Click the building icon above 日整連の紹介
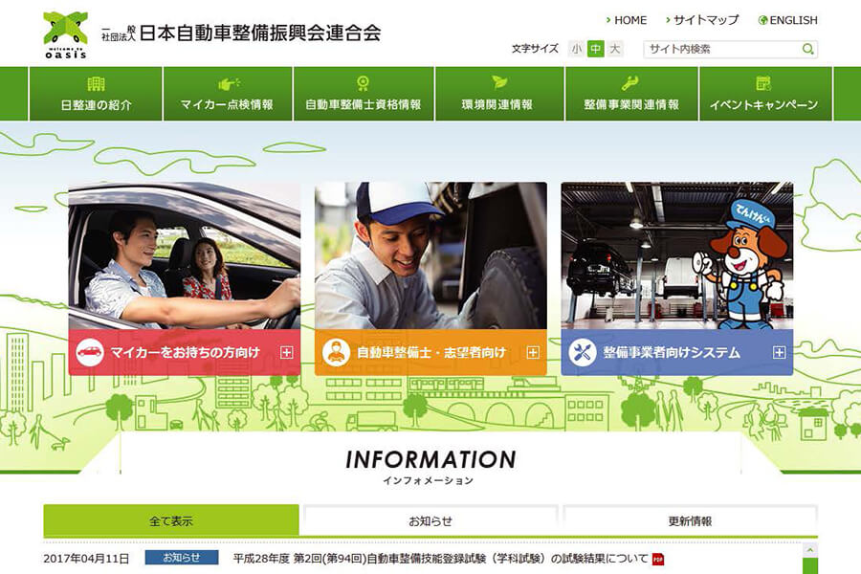This screenshot has width=861, height=574. (96, 83)
